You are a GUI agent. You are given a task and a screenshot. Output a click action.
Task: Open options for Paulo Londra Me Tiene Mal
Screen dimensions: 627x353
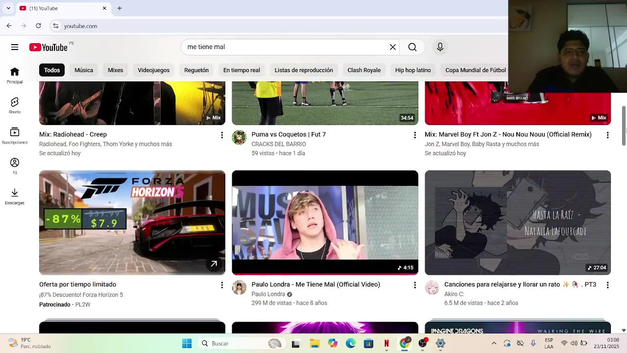415,285
